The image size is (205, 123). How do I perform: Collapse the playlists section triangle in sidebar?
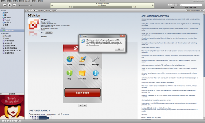pyautogui.click(x=2, y=34)
